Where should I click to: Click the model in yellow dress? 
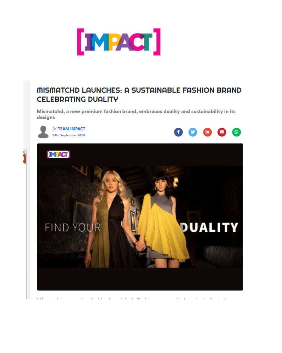coord(164,220)
